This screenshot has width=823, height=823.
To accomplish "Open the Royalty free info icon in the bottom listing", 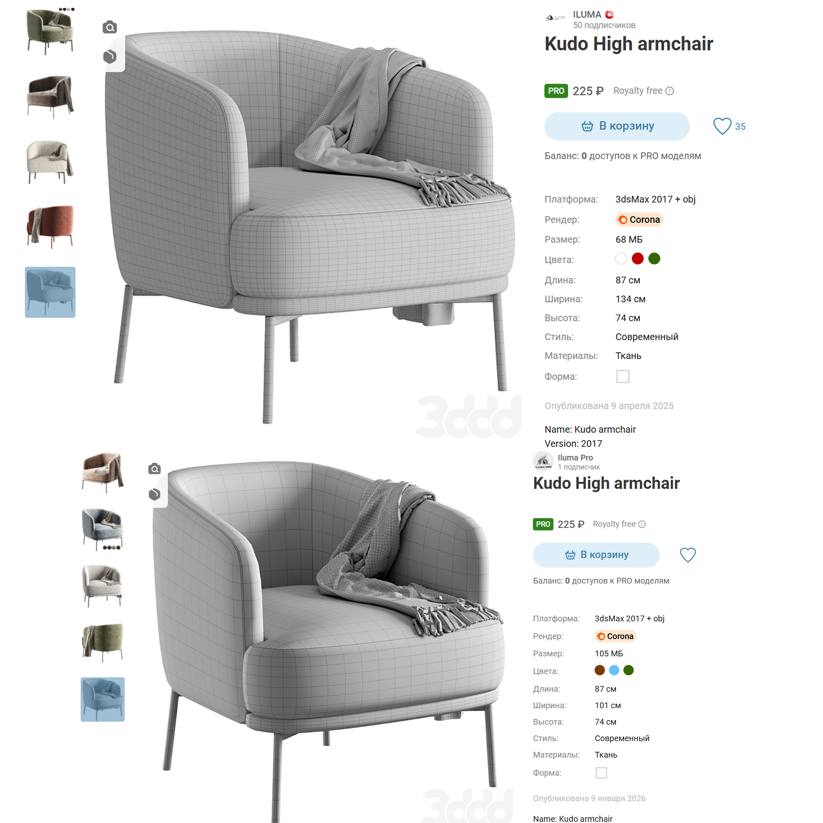I will click(642, 524).
